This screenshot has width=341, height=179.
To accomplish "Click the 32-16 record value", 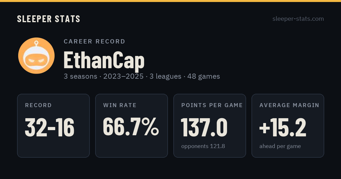I will tap(50, 127).
